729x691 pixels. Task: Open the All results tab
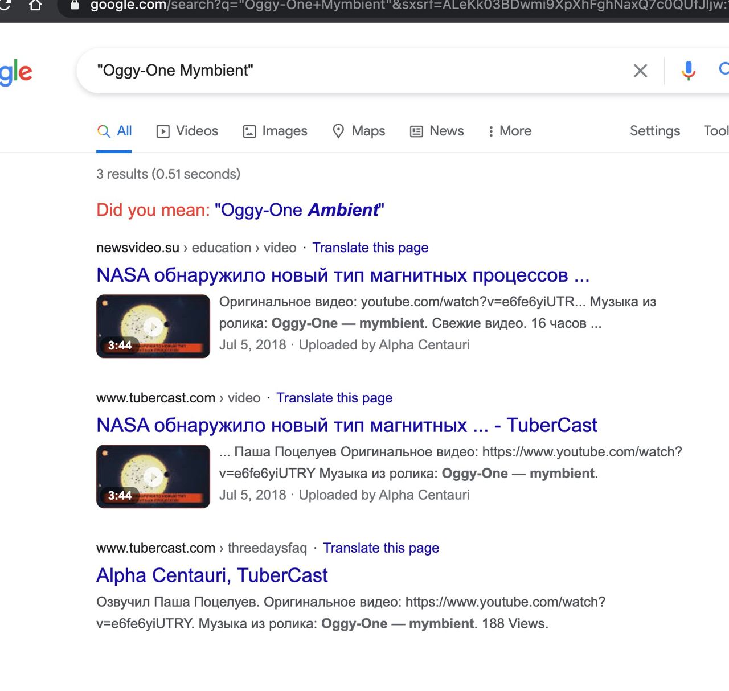[x=114, y=131]
